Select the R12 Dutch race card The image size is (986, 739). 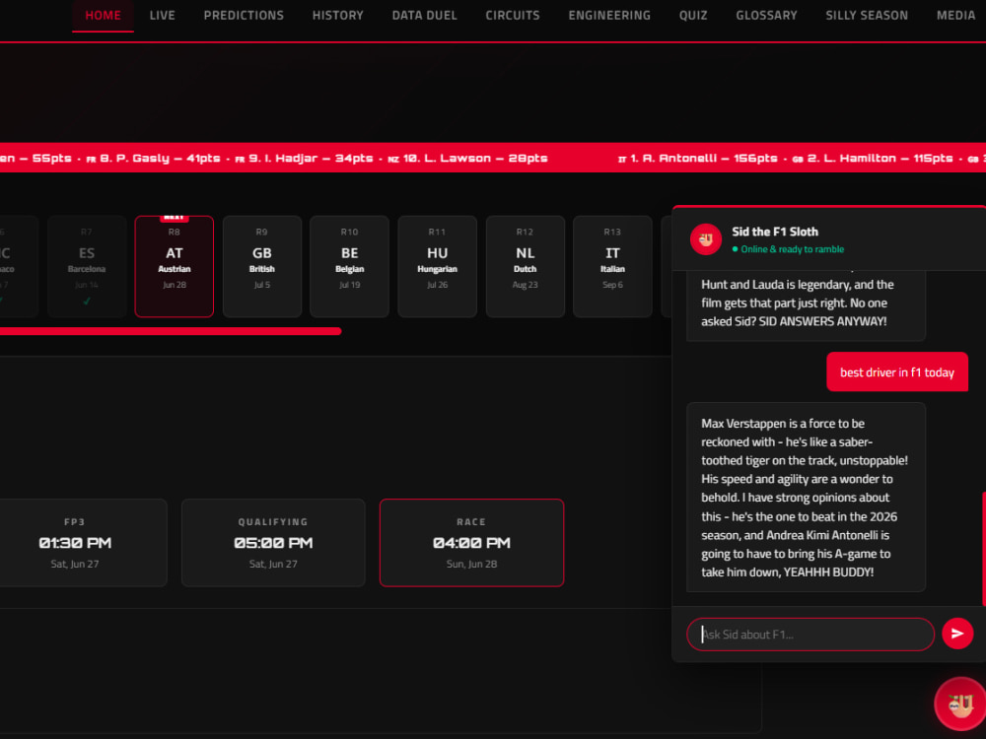pos(526,266)
